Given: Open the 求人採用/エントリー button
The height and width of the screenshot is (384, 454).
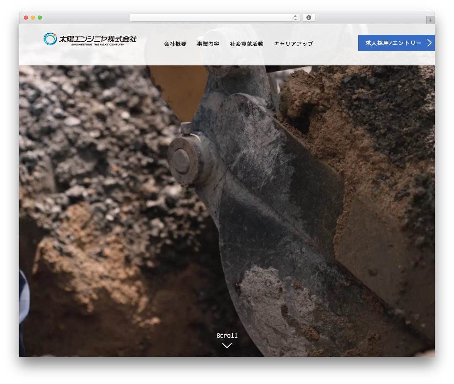Looking at the screenshot, I should point(397,43).
